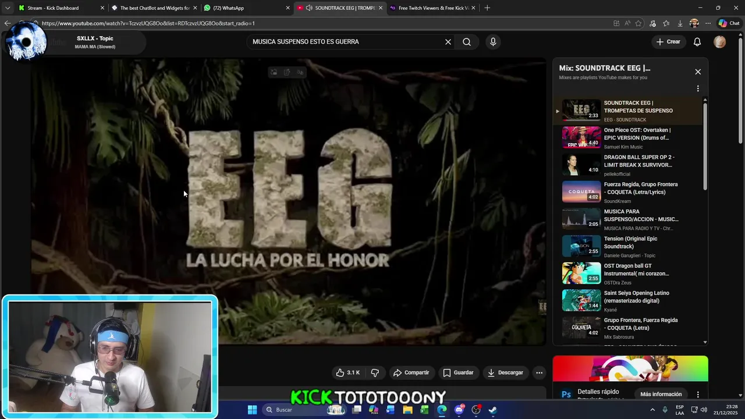This screenshot has height=419, width=745.
Task: Open Edge media control music icon
Action: (652, 23)
